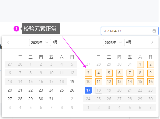160x119 pixels.
Task: Click April 7 in orange box
Action: point(130,73)
